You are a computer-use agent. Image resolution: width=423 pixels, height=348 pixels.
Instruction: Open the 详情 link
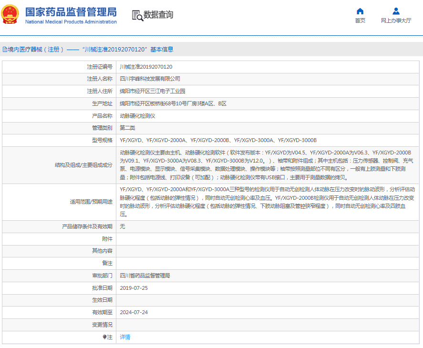point(125,337)
